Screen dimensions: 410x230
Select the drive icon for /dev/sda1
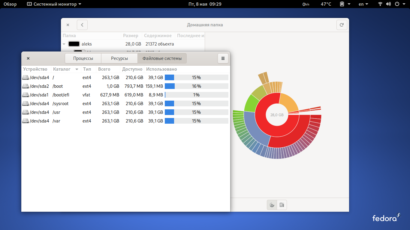pos(26,95)
